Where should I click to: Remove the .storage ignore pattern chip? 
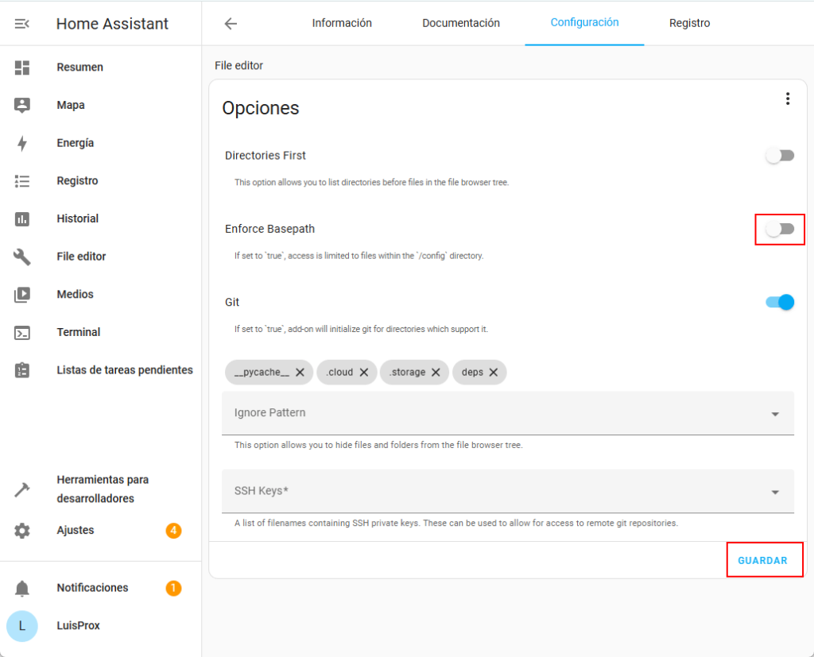tap(436, 372)
